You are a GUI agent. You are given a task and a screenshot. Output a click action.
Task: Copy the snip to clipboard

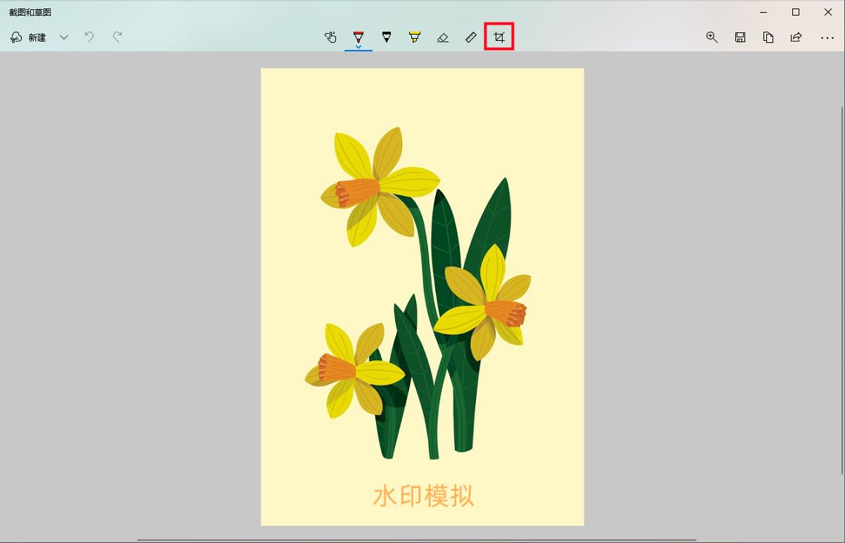coord(768,37)
